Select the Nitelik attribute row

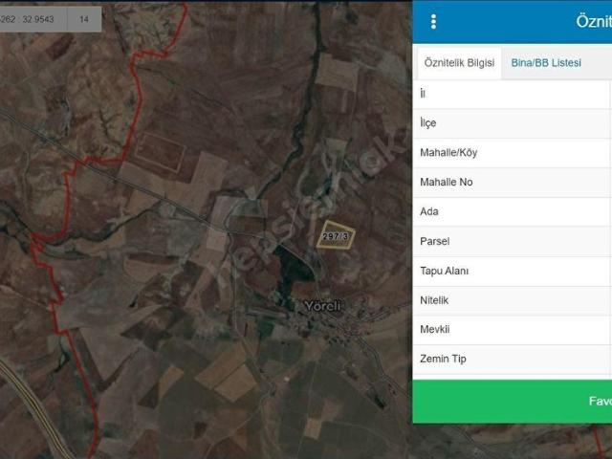[513, 300]
